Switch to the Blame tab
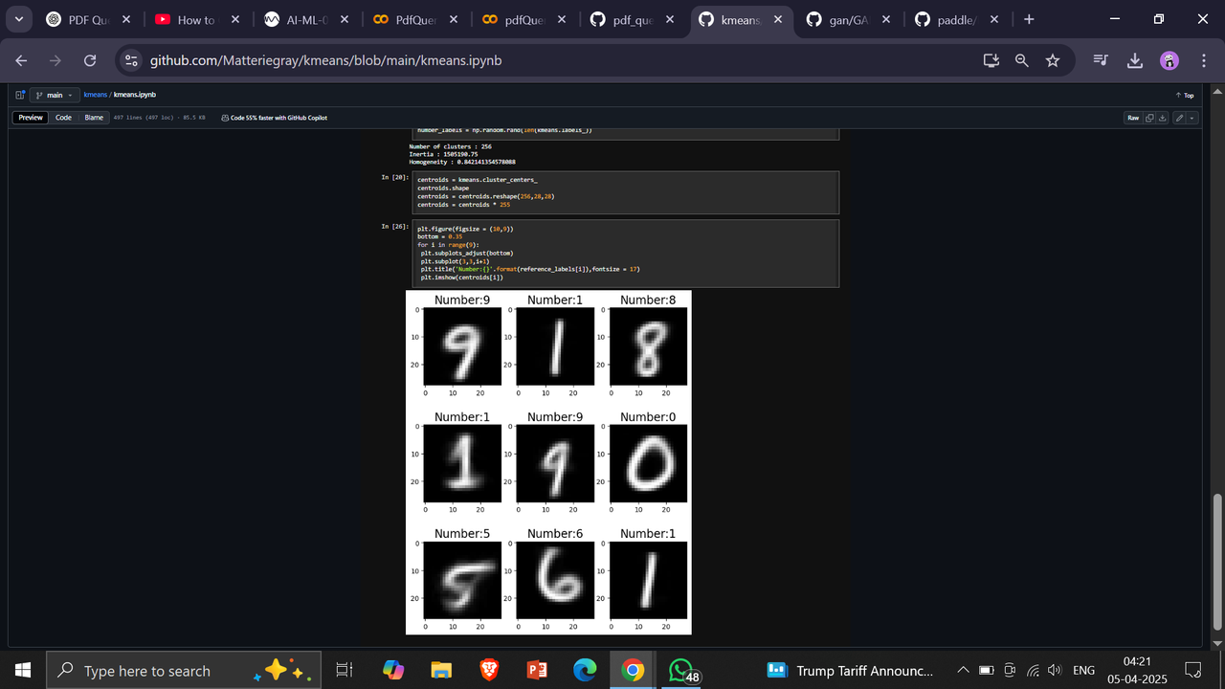 pyautogui.click(x=94, y=117)
